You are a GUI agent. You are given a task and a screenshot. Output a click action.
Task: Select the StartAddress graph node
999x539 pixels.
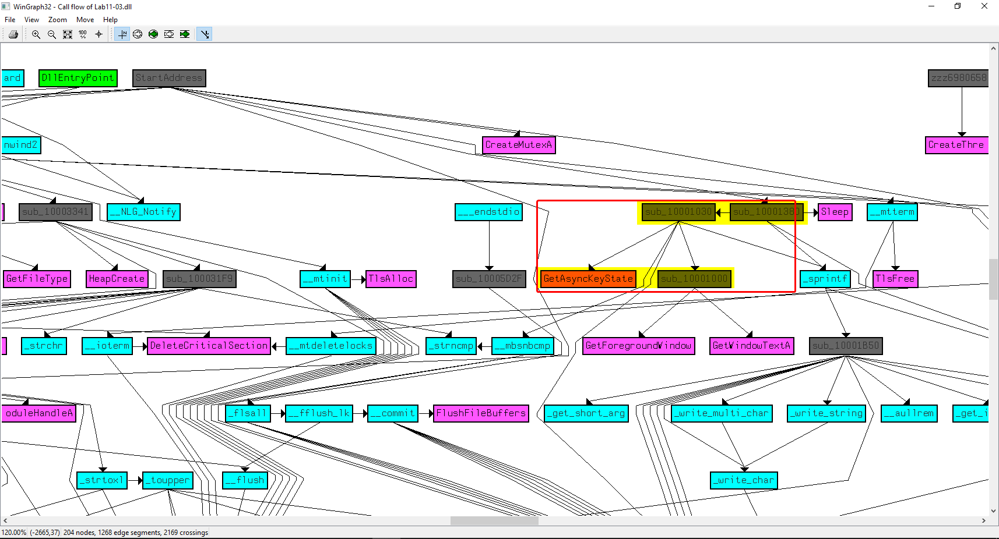169,78
